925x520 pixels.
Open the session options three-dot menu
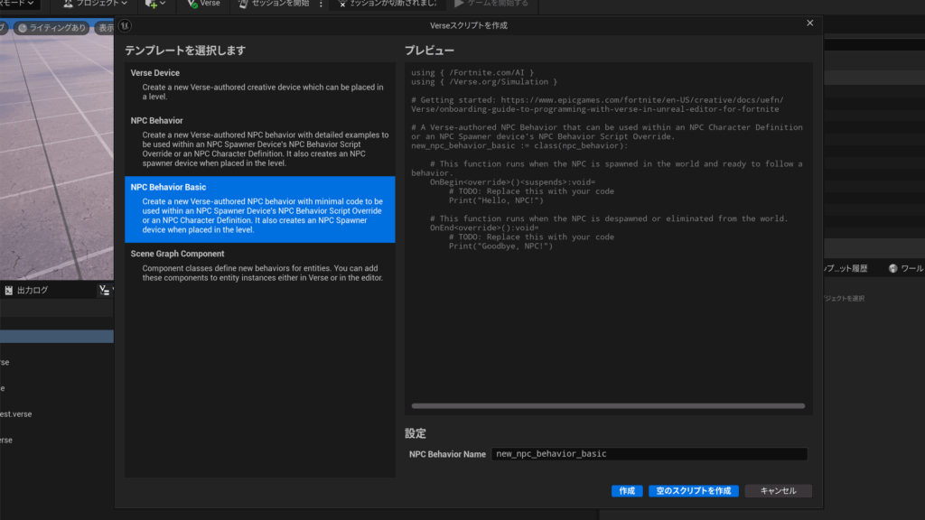coord(321,4)
